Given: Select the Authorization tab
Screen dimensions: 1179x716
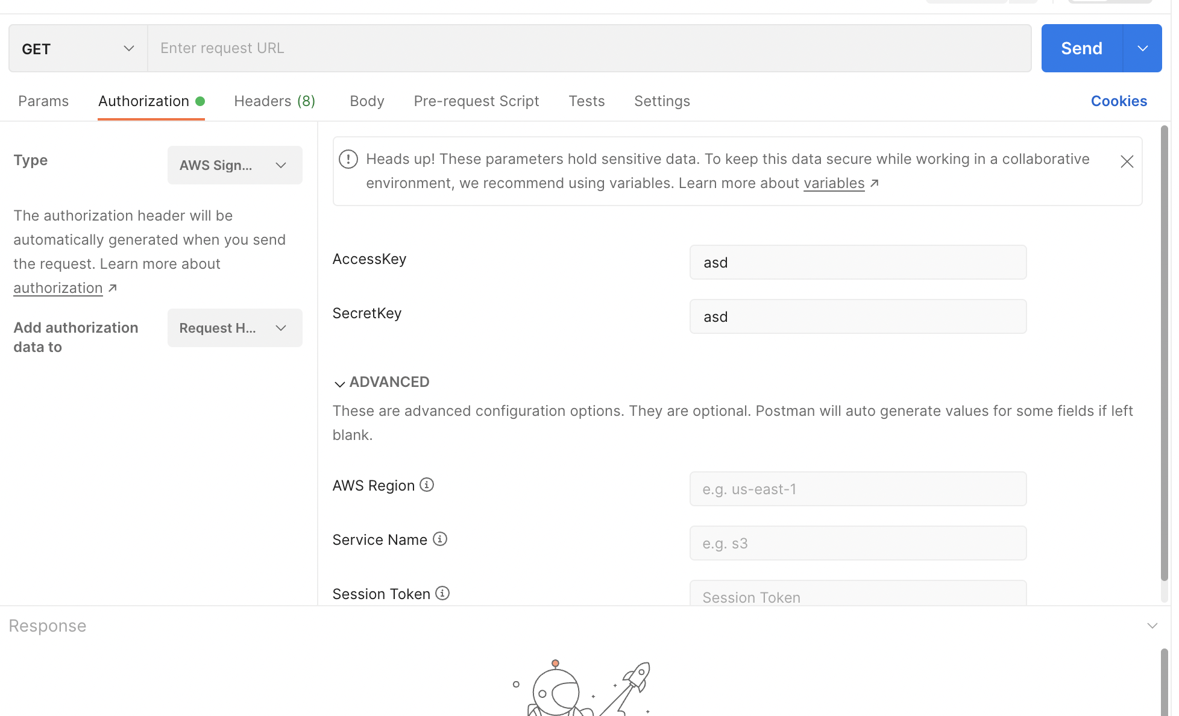Looking at the screenshot, I should (151, 101).
